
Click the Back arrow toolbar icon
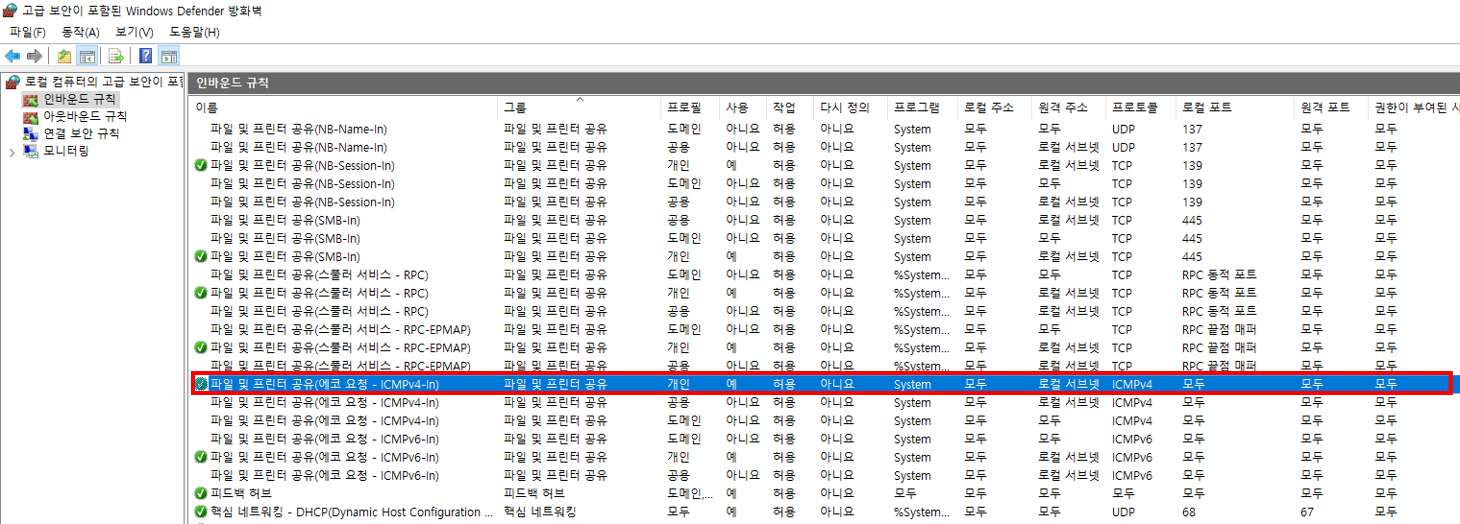12,56
